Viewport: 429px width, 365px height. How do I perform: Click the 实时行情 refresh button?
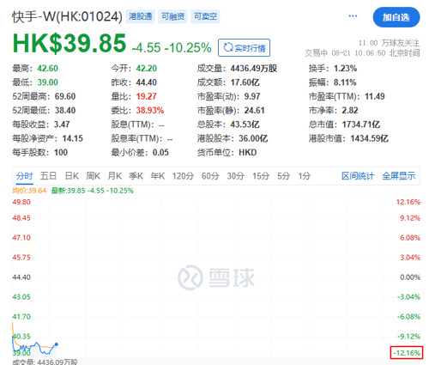(x=244, y=47)
